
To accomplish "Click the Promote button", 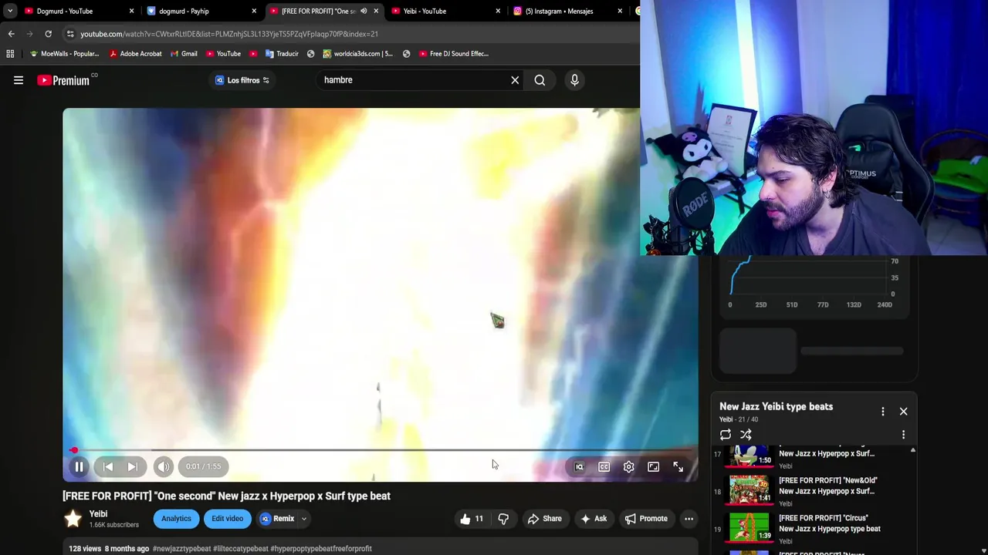I will tap(646, 519).
